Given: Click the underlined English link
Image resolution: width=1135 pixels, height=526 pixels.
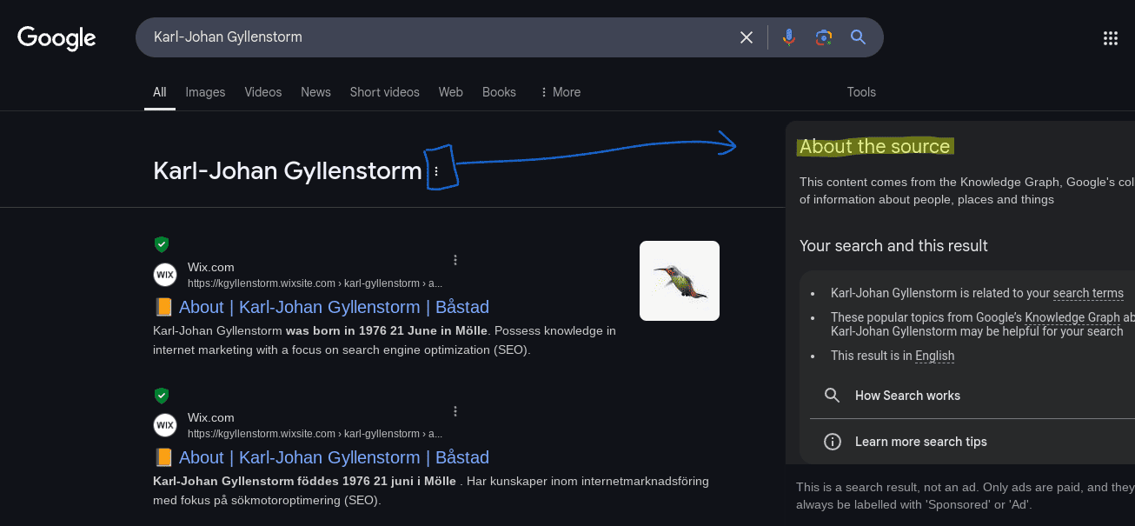Looking at the screenshot, I should click(934, 356).
